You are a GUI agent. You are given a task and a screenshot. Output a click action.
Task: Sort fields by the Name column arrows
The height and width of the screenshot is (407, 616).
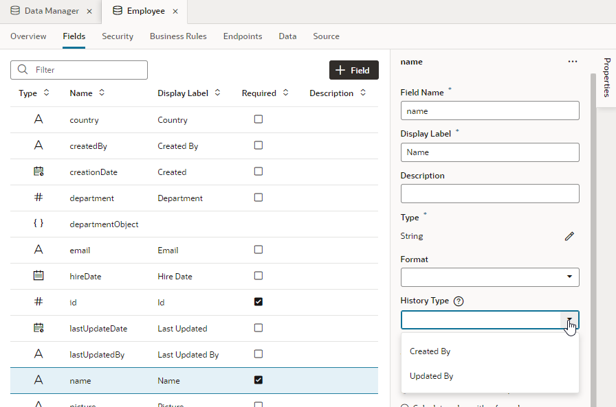coord(102,93)
